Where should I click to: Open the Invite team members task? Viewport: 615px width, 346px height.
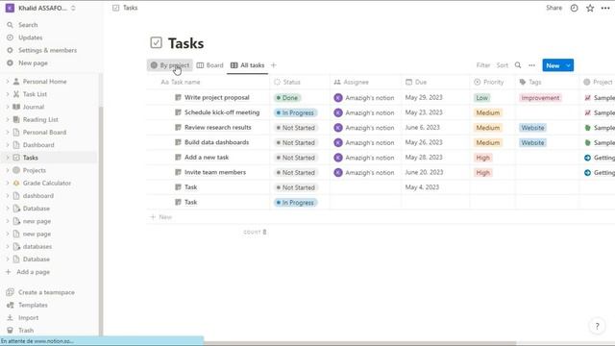point(215,172)
